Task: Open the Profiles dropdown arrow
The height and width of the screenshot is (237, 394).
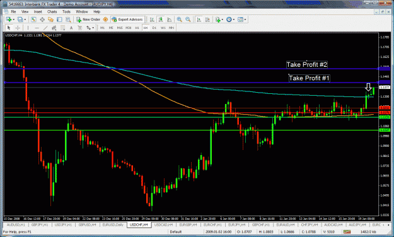Action: (x=25, y=20)
